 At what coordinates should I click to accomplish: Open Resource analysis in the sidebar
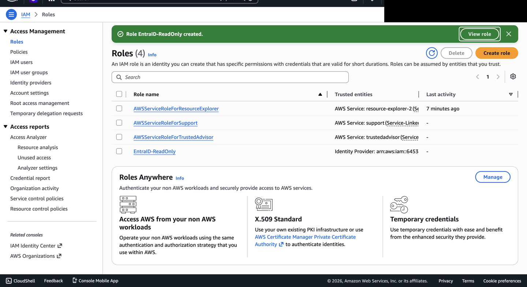[x=38, y=147]
